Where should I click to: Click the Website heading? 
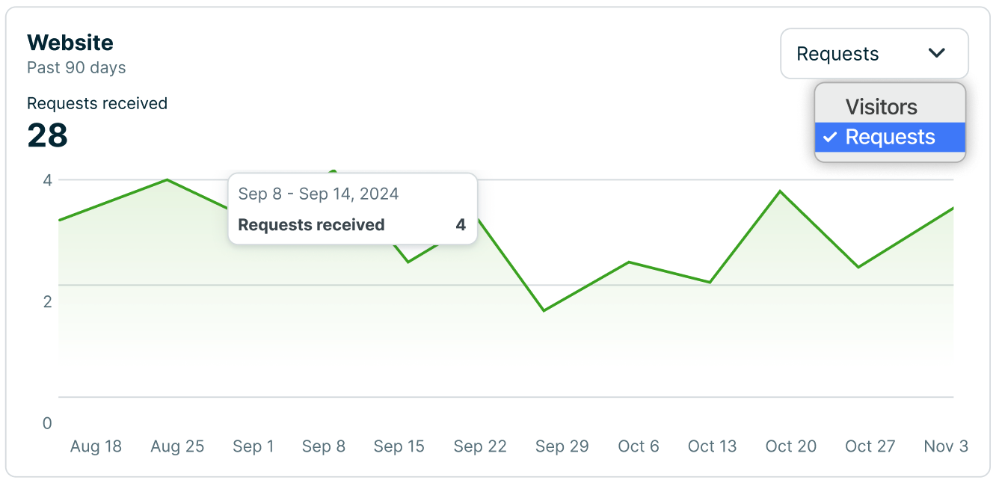pyautogui.click(x=70, y=43)
